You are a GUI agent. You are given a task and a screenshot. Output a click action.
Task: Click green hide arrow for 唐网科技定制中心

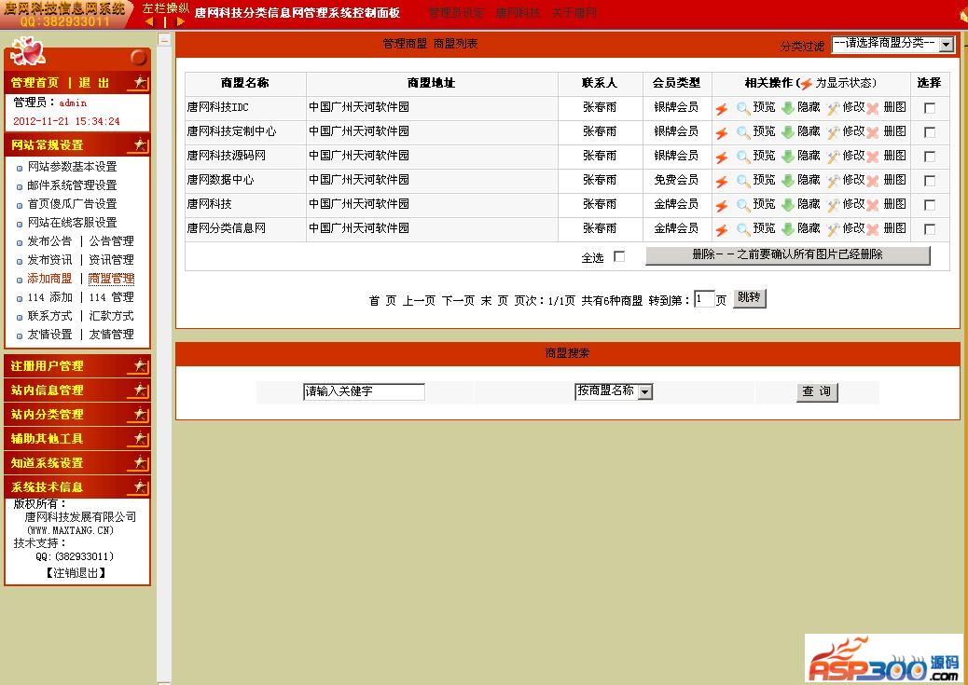pos(788,132)
